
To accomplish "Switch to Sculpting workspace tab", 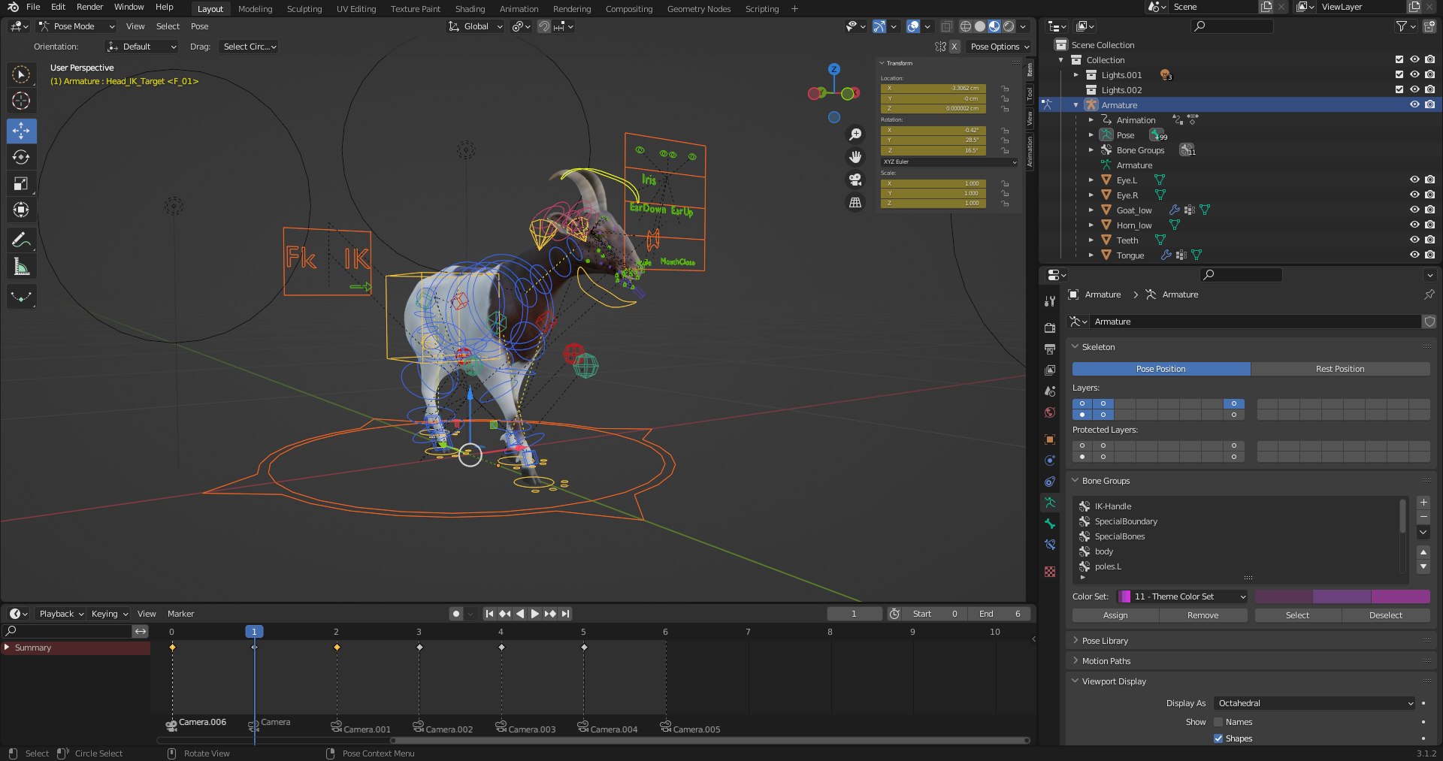I will click(x=304, y=9).
